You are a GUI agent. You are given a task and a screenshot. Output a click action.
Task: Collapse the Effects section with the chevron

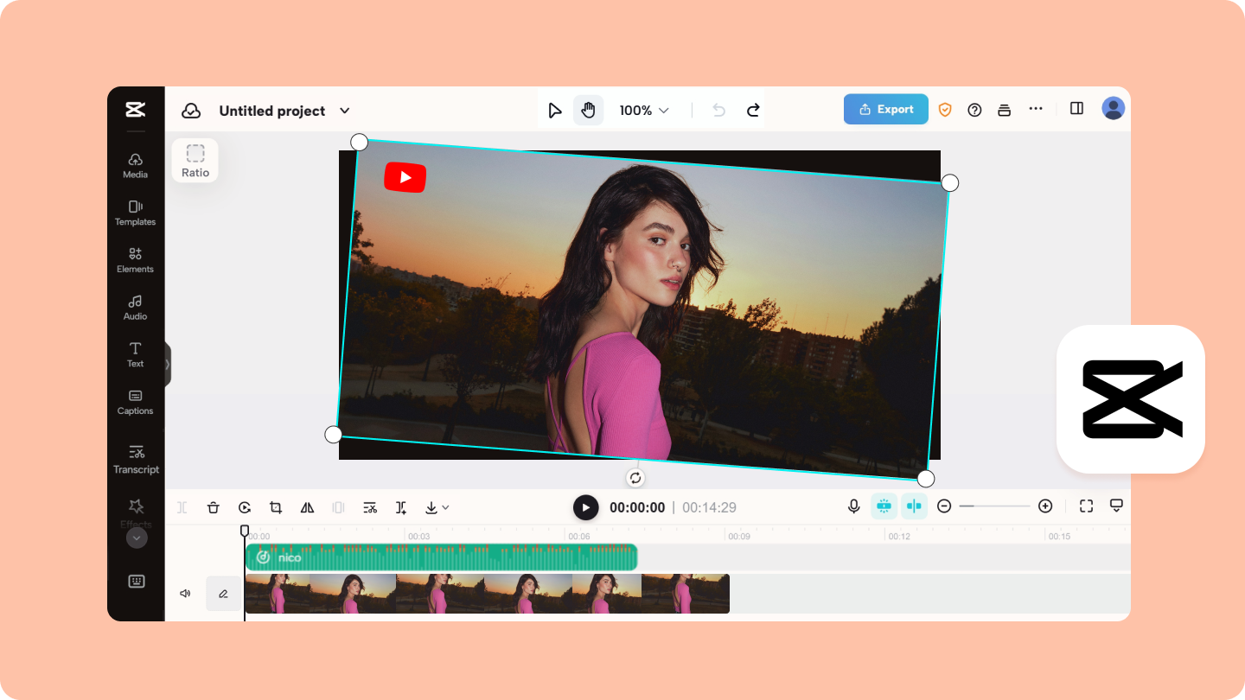coord(136,537)
